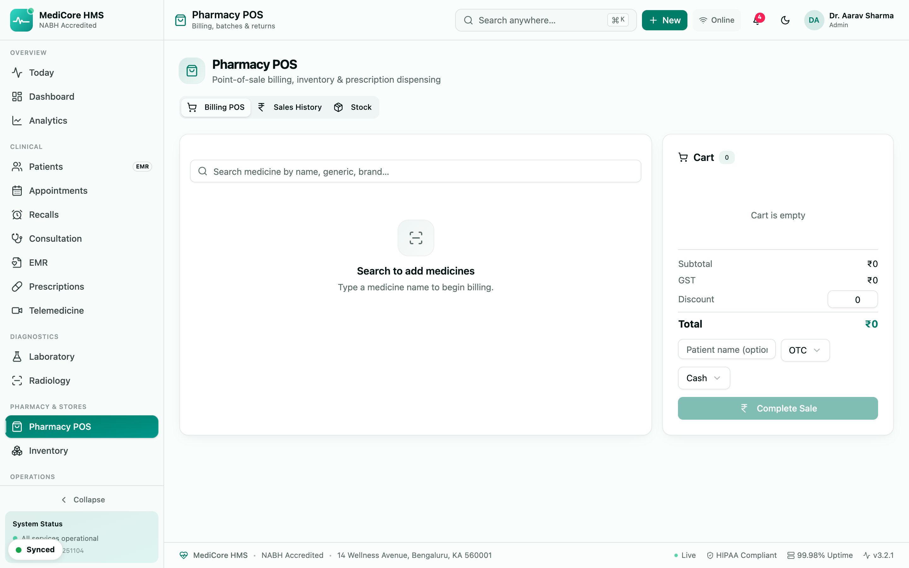The height and width of the screenshot is (568, 909).
Task: Focus the Search anywhere field
Action: (545, 20)
